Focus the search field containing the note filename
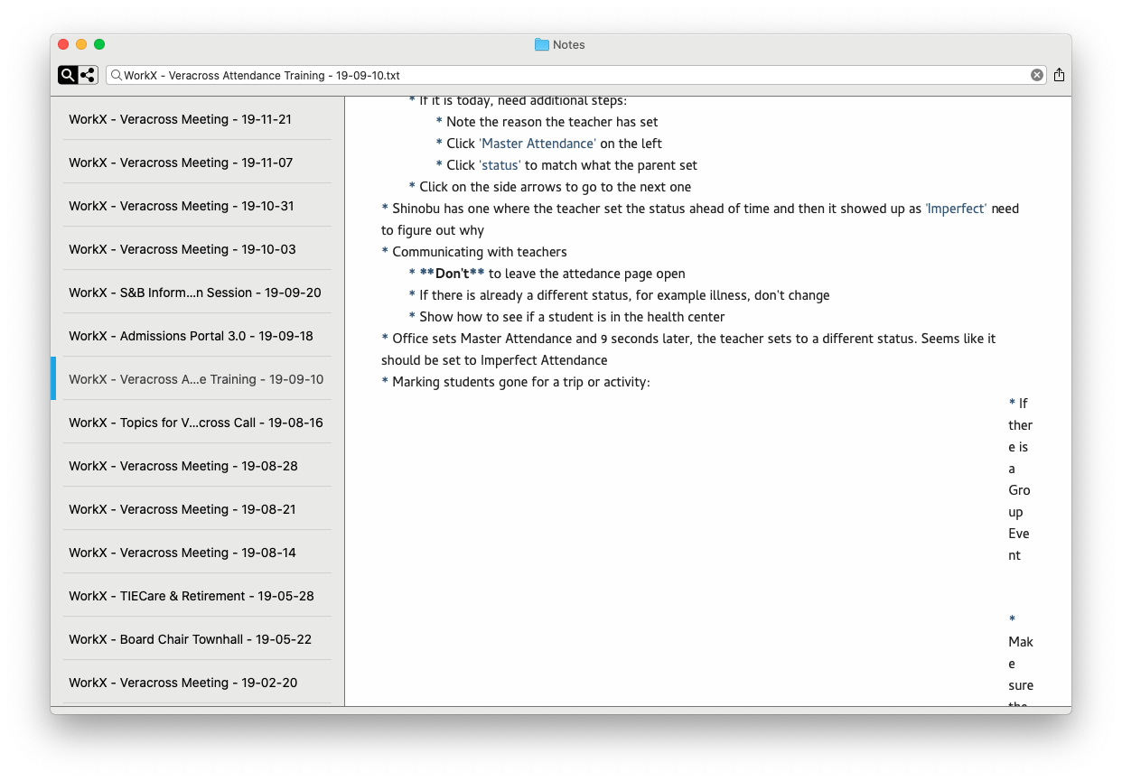 (x=569, y=75)
